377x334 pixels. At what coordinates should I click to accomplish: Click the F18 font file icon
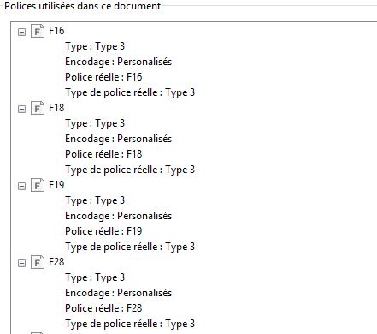(x=38, y=108)
